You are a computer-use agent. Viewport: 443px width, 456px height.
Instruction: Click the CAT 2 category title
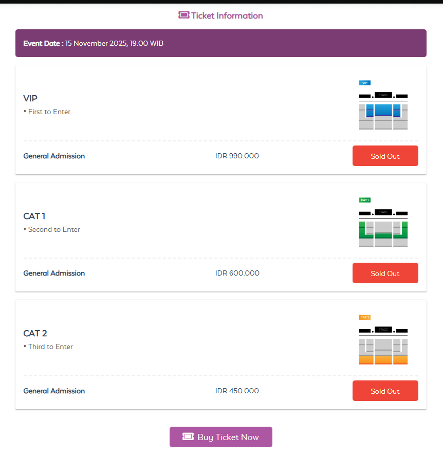pyautogui.click(x=35, y=333)
